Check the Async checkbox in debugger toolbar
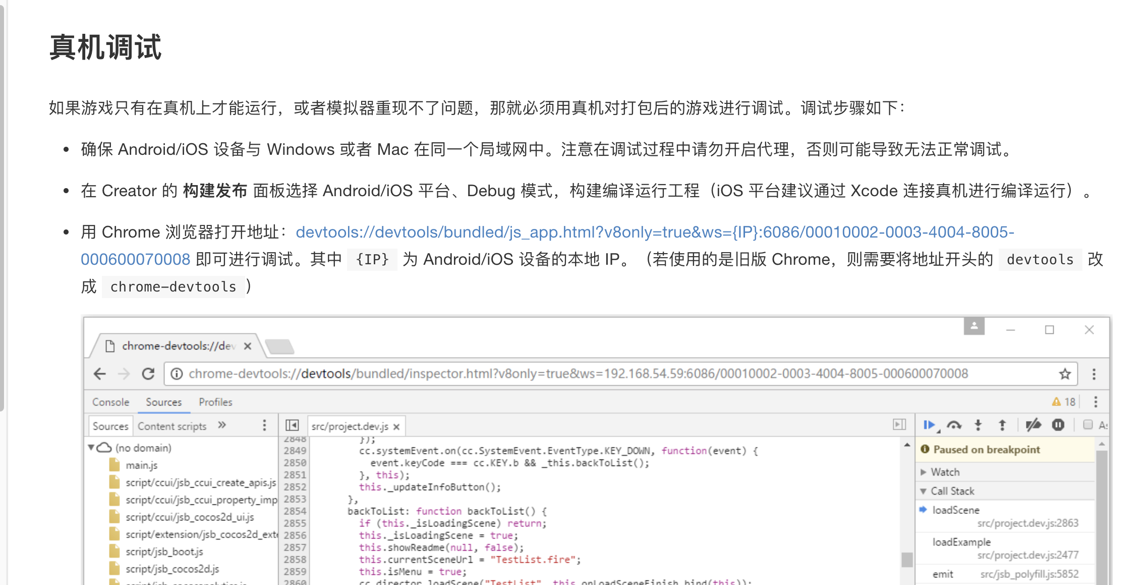Viewport: 1147px width, 585px height. point(1088,425)
